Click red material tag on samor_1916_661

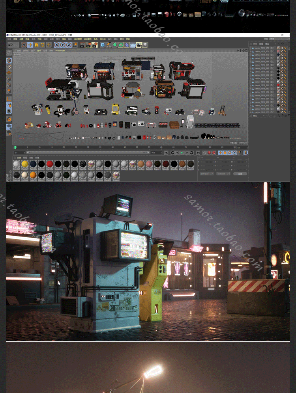278,85
